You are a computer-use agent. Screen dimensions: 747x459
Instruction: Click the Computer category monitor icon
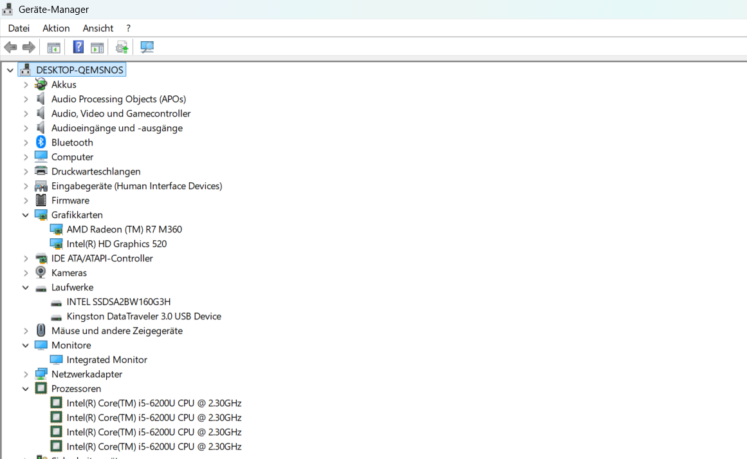[41, 156]
